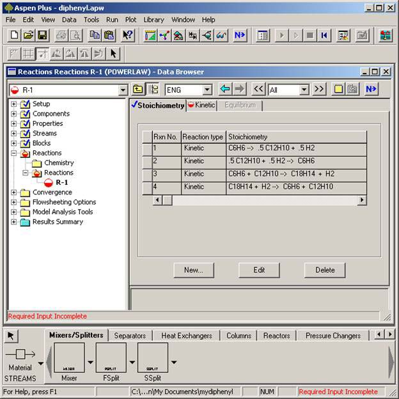
Task: Click the New... button
Action: coord(193,270)
